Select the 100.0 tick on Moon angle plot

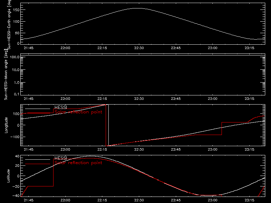point(15,57)
